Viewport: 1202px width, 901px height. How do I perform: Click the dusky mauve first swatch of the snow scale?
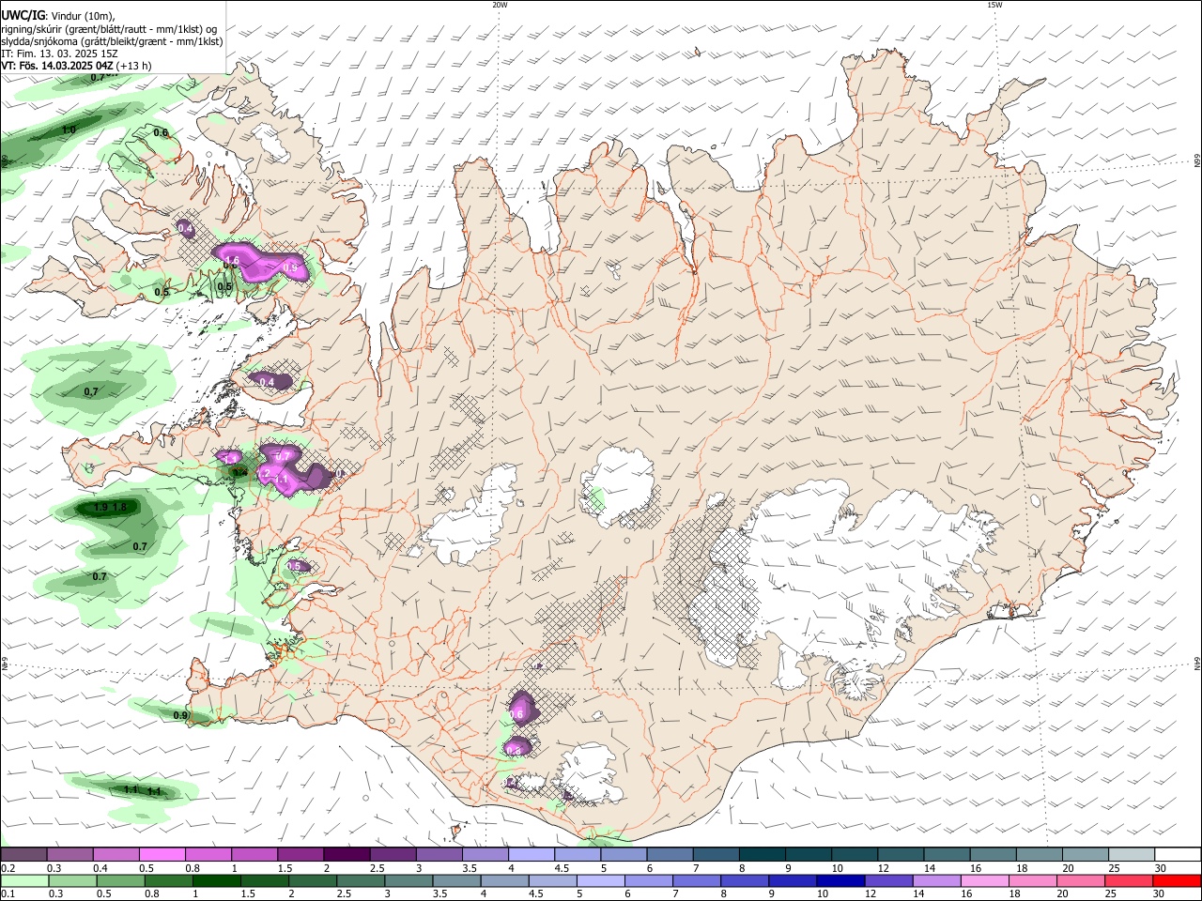tap(23, 854)
